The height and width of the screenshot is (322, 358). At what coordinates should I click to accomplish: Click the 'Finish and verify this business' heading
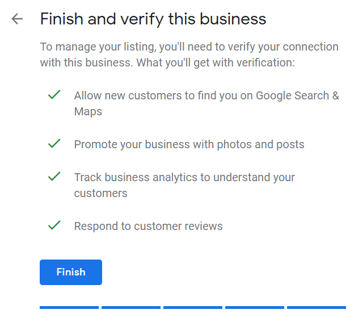(x=153, y=19)
